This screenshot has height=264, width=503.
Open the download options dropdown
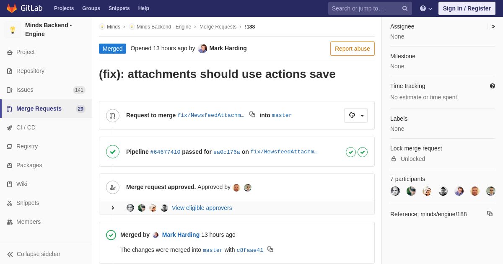point(356,116)
